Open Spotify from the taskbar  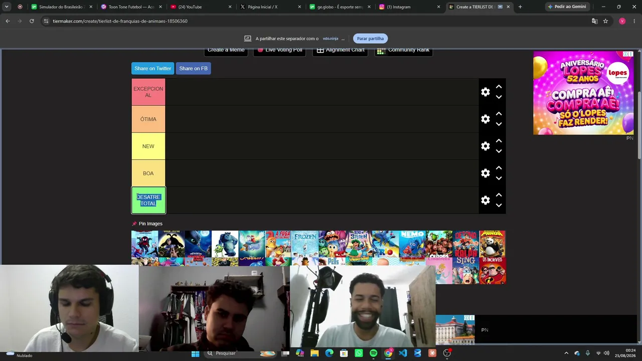click(373, 353)
